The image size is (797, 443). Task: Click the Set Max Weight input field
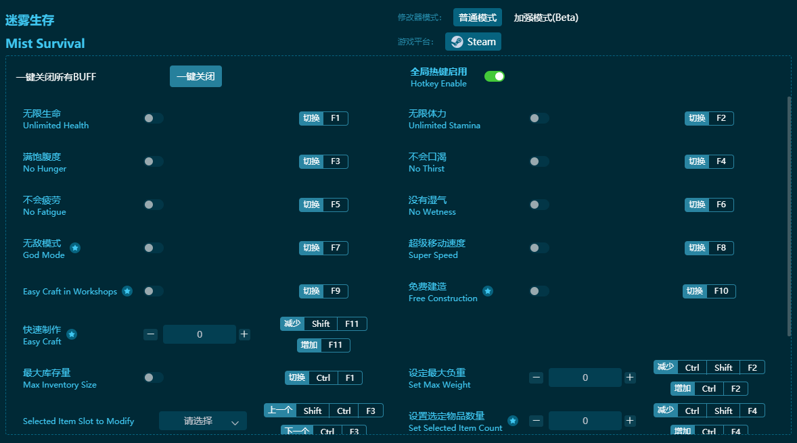point(585,377)
